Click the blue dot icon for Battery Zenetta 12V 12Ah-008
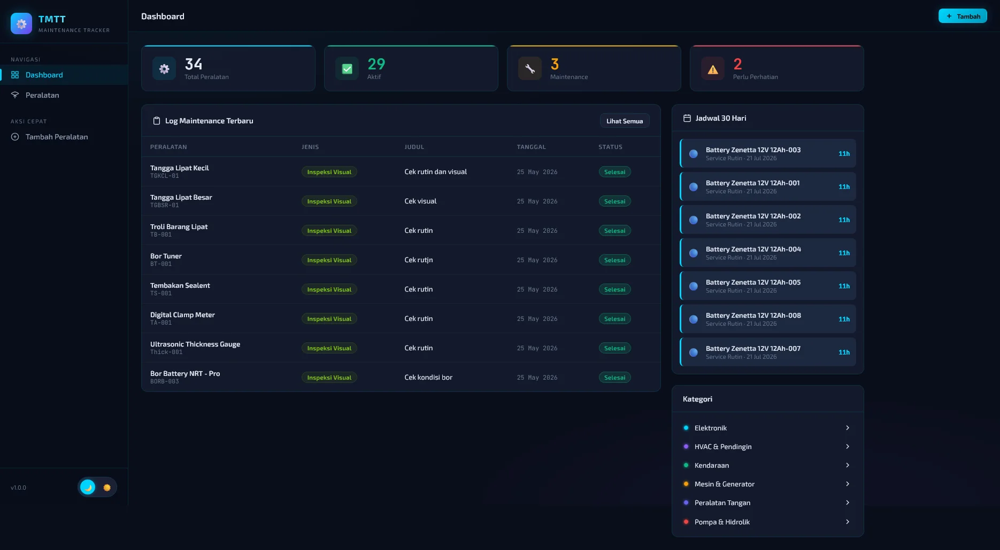This screenshot has height=550, width=1000. point(694,319)
